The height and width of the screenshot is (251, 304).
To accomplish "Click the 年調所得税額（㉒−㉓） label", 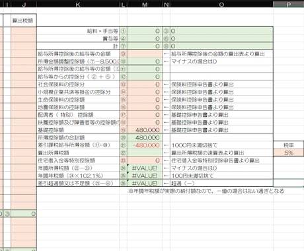I will coord(65,168).
